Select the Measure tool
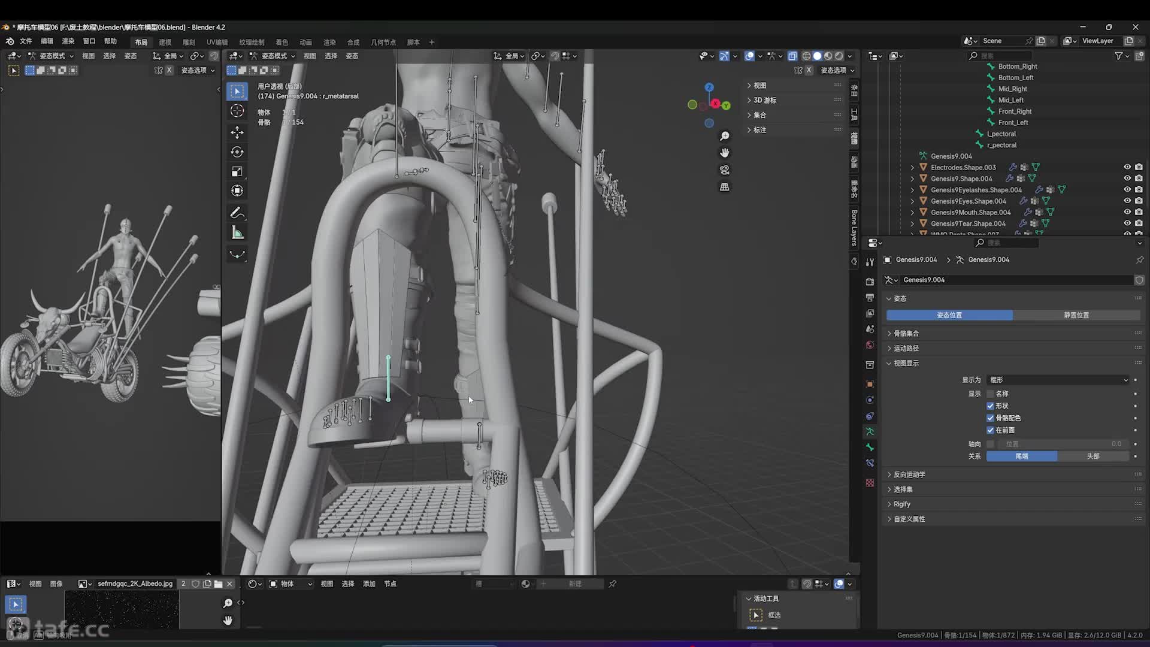 pyautogui.click(x=237, y=233)
